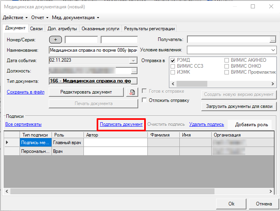The height and width of the screenshot is (211, 280).
Task: Uncheck the РЭМД checkbox
Action: 173,60
